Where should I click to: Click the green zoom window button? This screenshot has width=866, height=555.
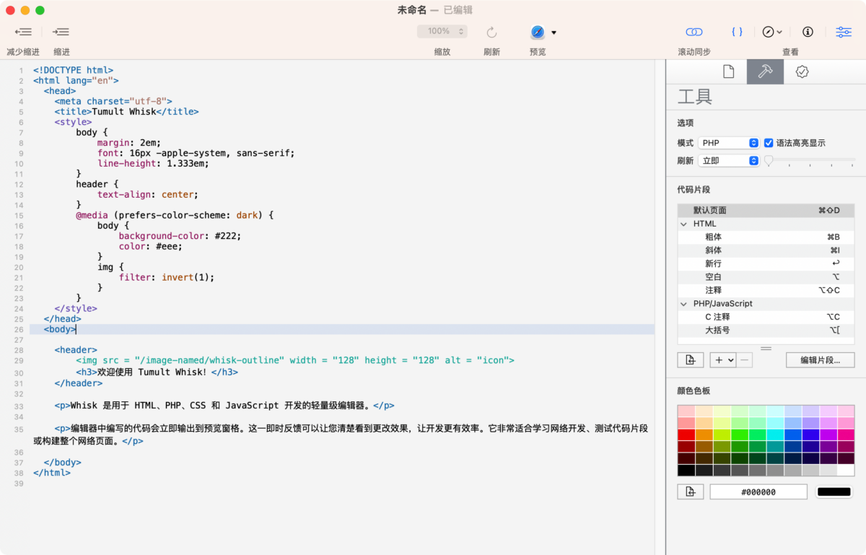pyautogui.click(x=40, y=10)
